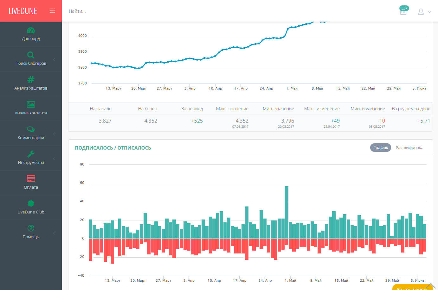Click the blogger search magnifier icon
This screenshot has width=438, height=290.
(31, 55)
